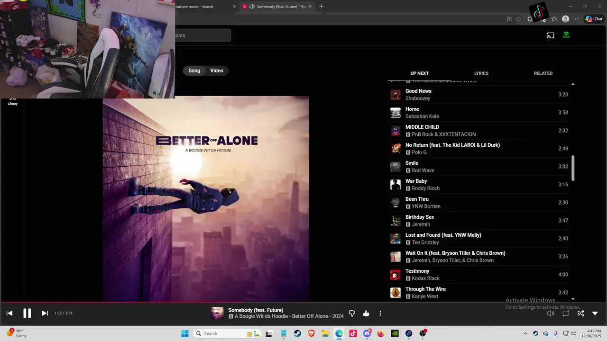
Task: Click the queue scroll up arrow
Action: (573, 84)
